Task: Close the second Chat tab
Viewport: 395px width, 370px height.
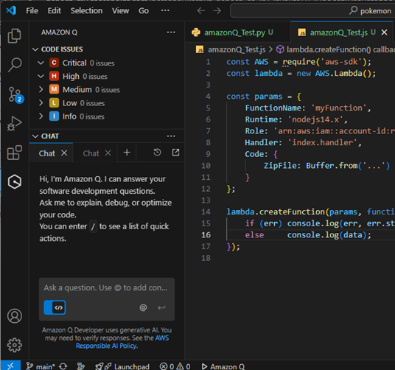Action: click(x=108, y=153)
